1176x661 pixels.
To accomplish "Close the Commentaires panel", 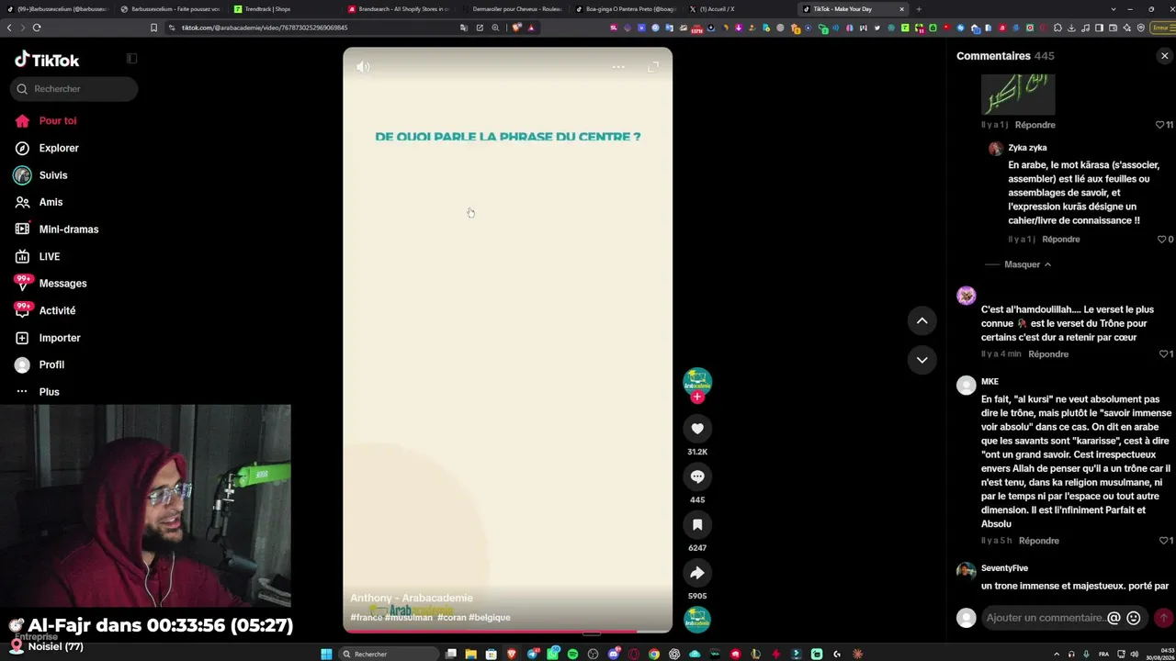I will coord(1165,56).
